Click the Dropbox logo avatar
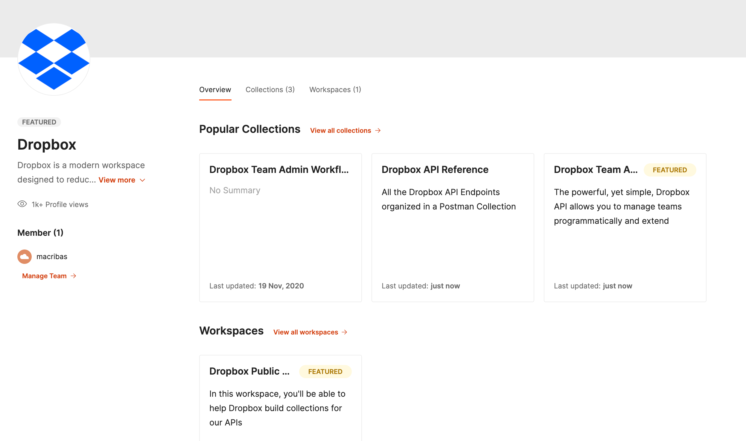Image resolution: width=746 pixels, height=441 pixels. [54, 59]
